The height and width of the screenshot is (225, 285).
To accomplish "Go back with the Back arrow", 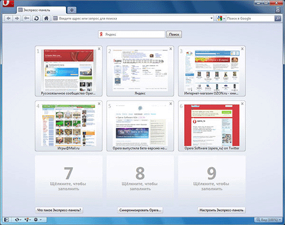I will pos(9,18).
